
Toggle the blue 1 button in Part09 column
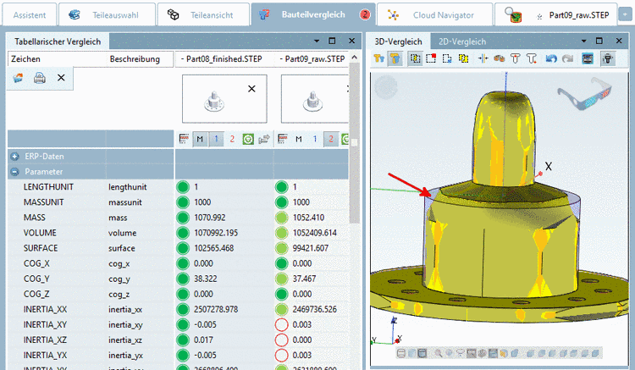315,139
